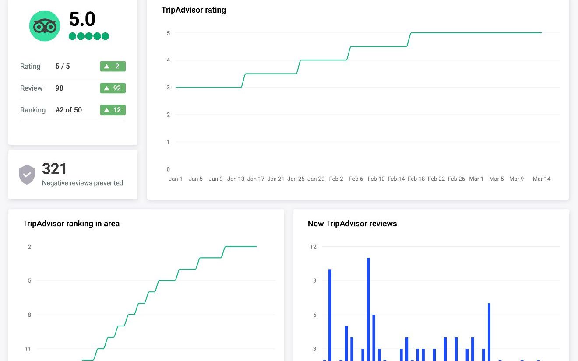Click the up arrow beside 92
The width and height of the screenshot is (578, 361).
[106, 88]
